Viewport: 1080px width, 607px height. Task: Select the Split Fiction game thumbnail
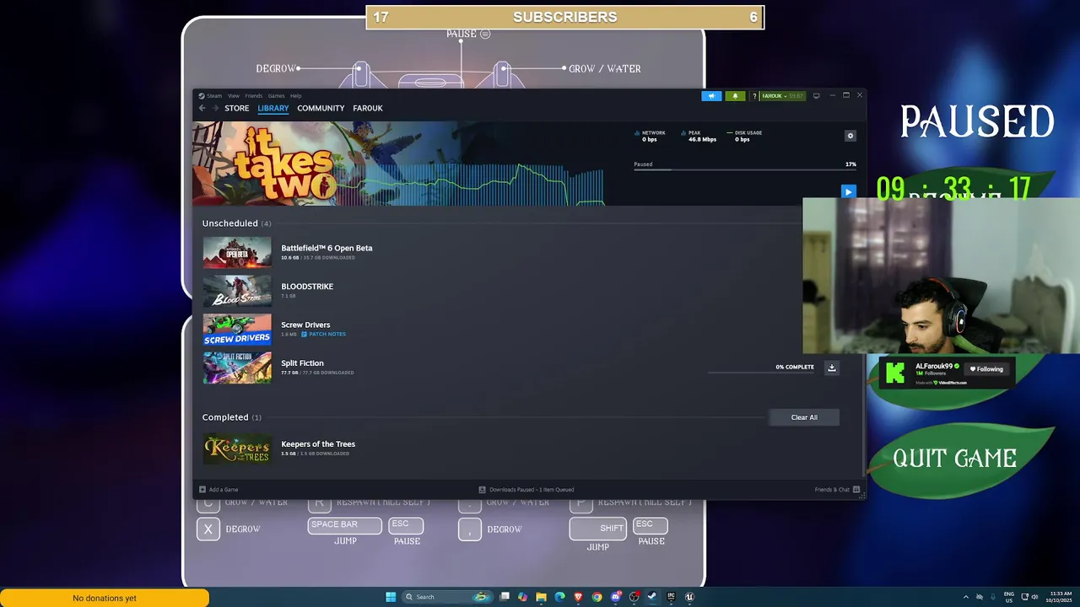click(x=237, y=368)
